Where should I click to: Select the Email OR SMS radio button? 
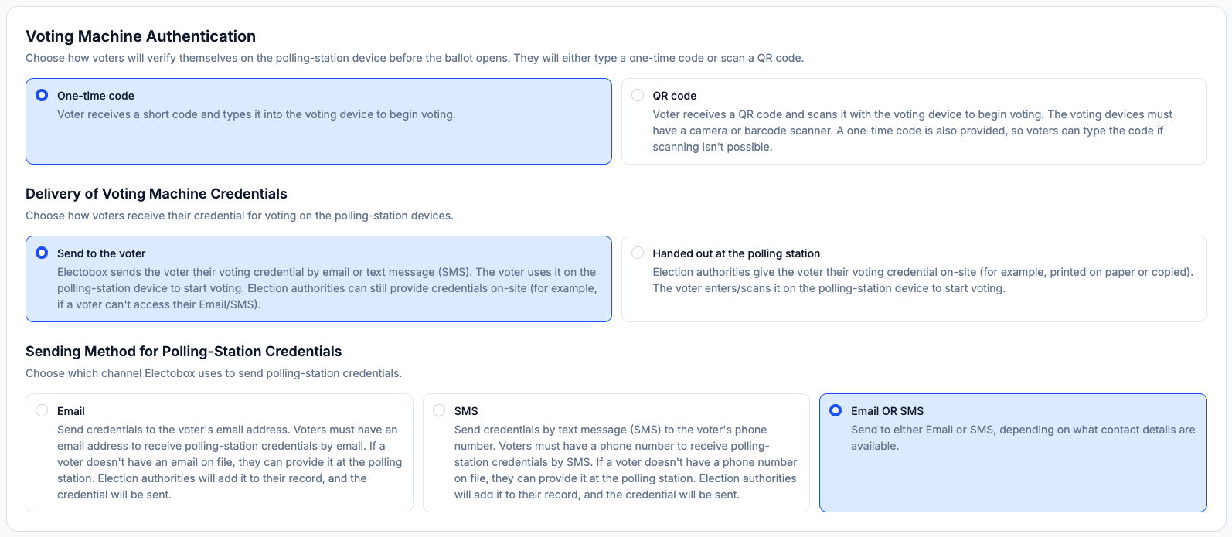[x=837, y=410]
